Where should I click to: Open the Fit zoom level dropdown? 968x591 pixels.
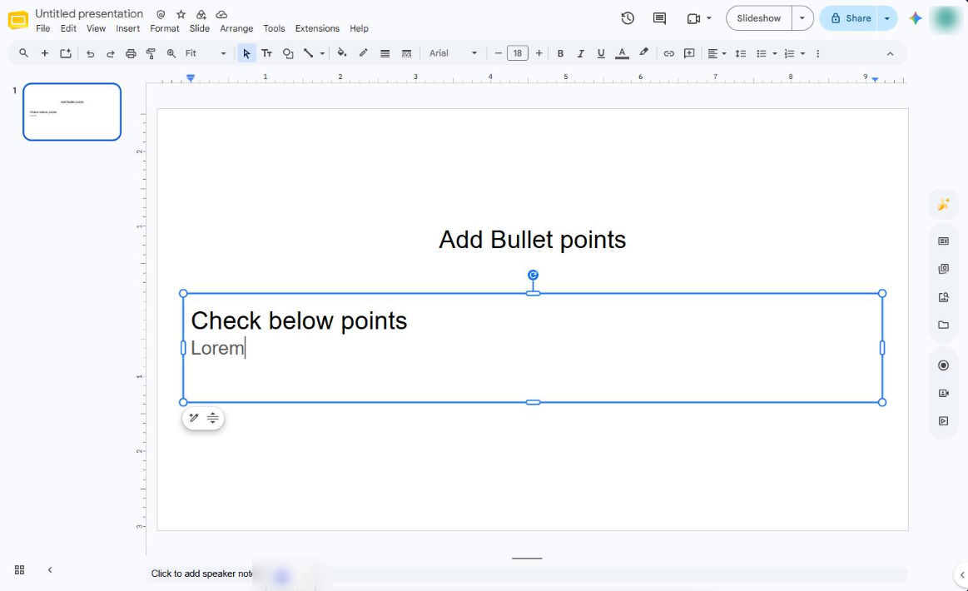pyautogui.click(x=206, y=54)
